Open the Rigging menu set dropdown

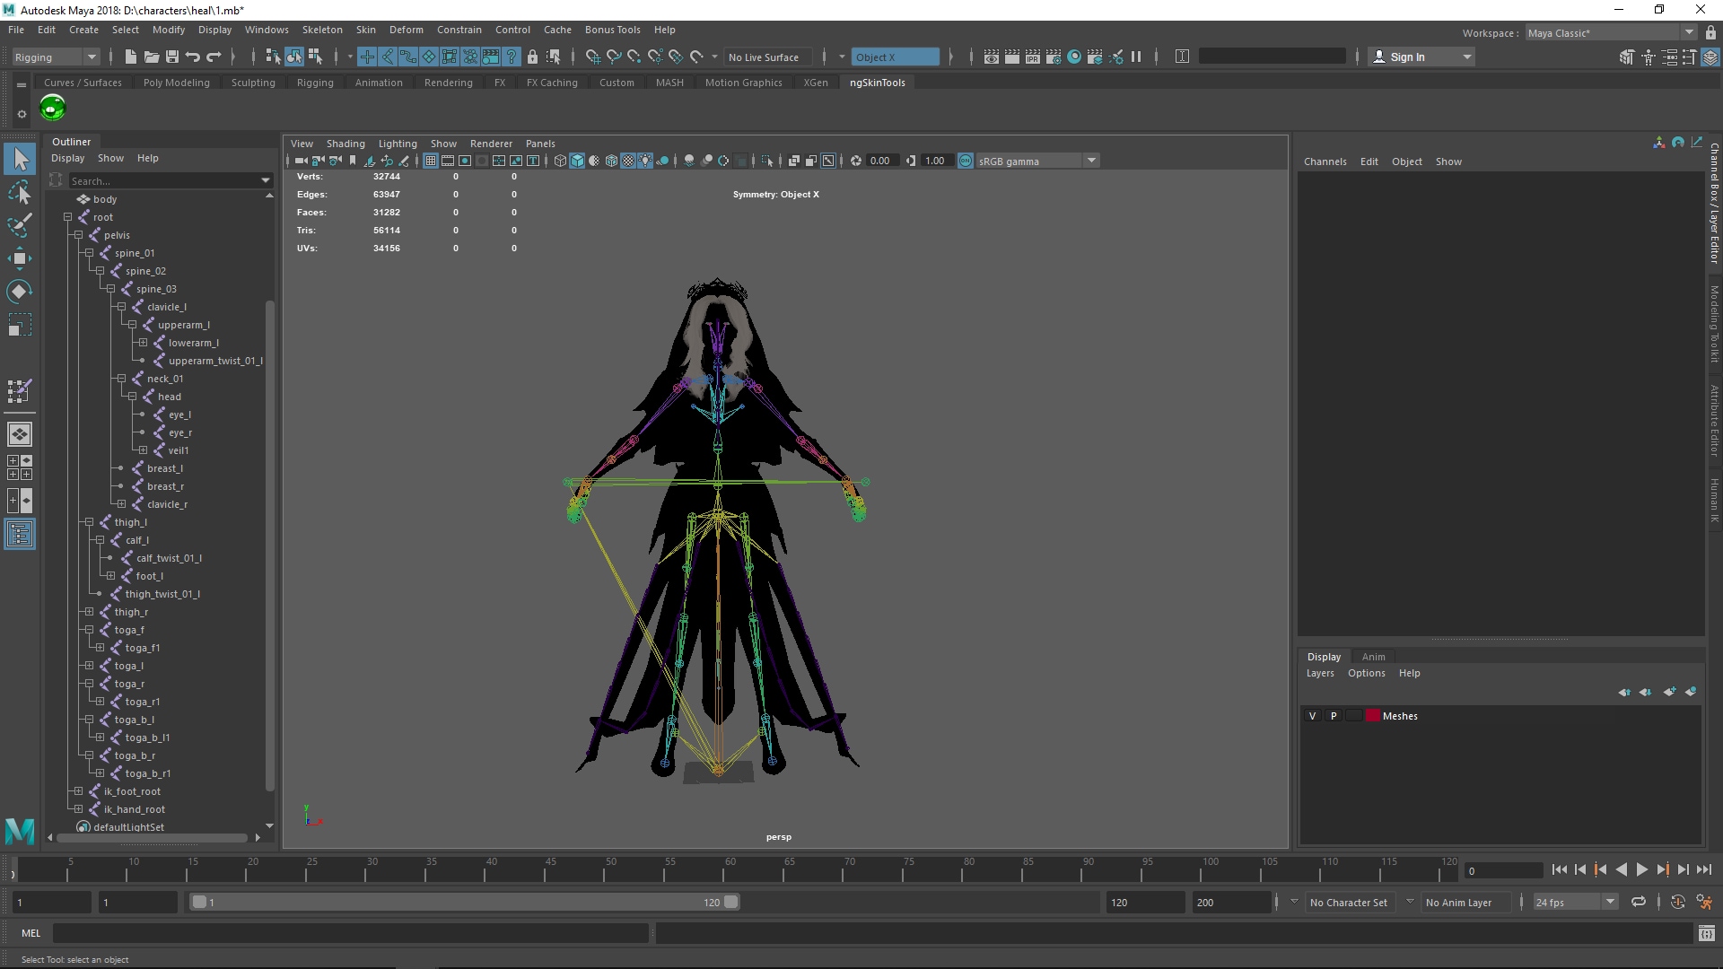tap(91, 57)
